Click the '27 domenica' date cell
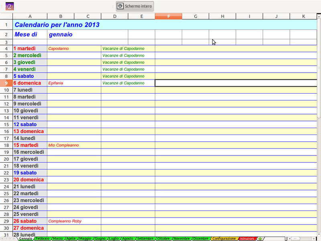Screen dimensions: 321x241 coord(30,228)
